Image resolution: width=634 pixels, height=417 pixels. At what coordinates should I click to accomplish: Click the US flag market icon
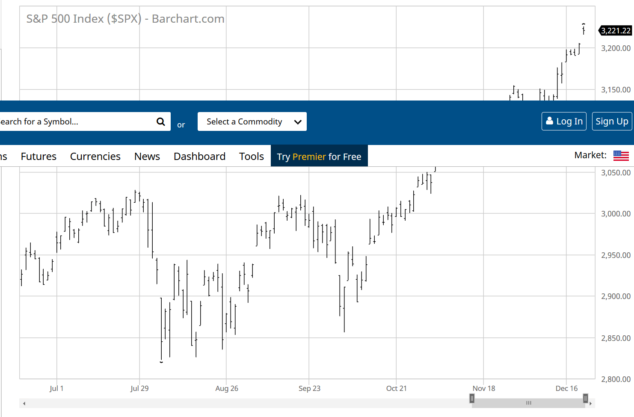(x=621, y=156)
